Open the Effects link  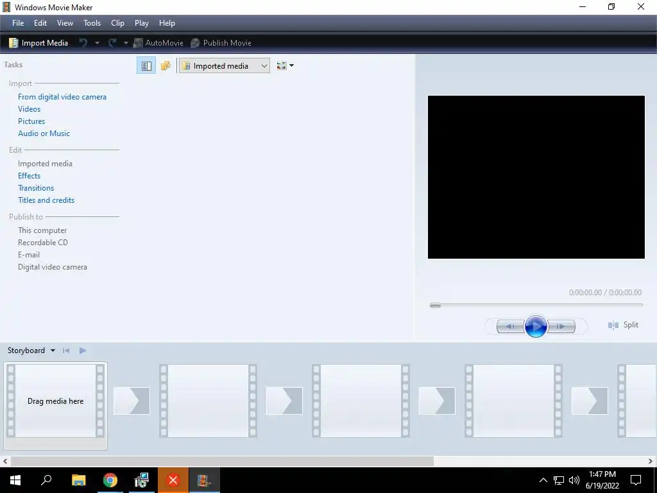click(x=30, y=176)
